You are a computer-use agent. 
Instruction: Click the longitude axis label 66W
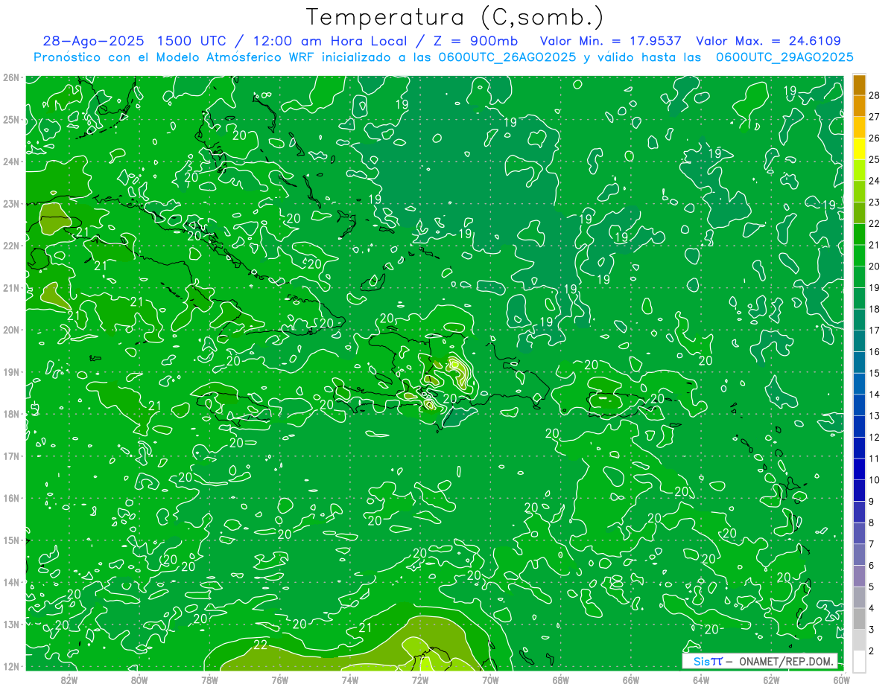(x=631, y=680)
